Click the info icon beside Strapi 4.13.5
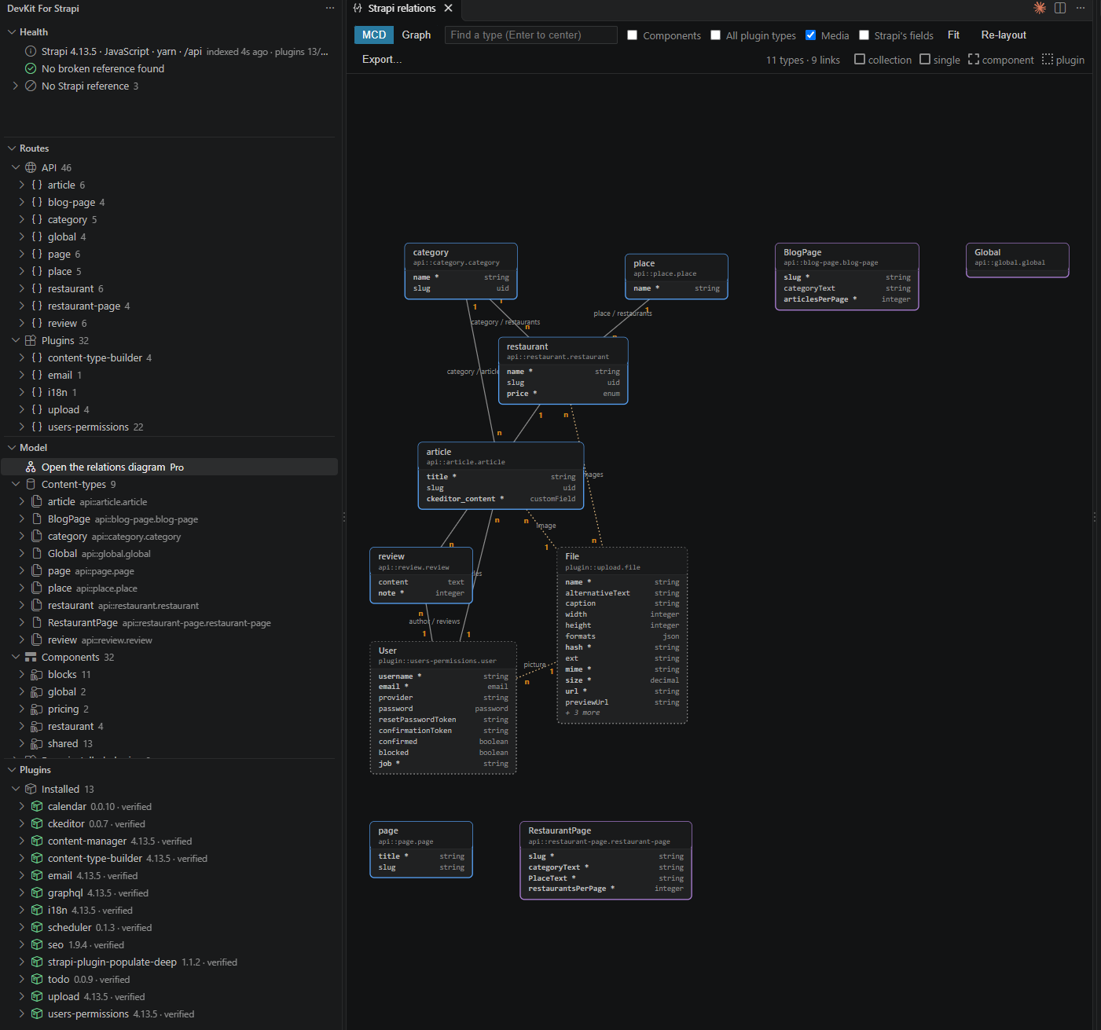Screen dimensions: 1101x1030 coord(31,51)
